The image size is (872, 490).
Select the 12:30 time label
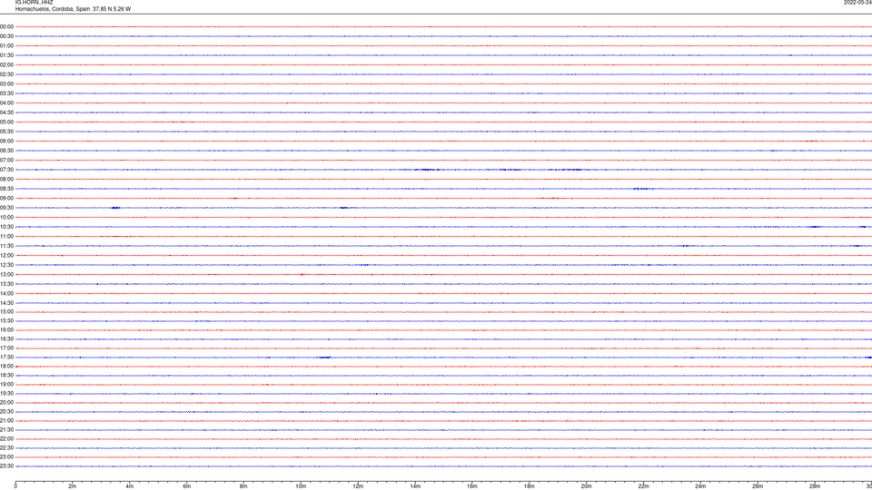tap(6, 265)
